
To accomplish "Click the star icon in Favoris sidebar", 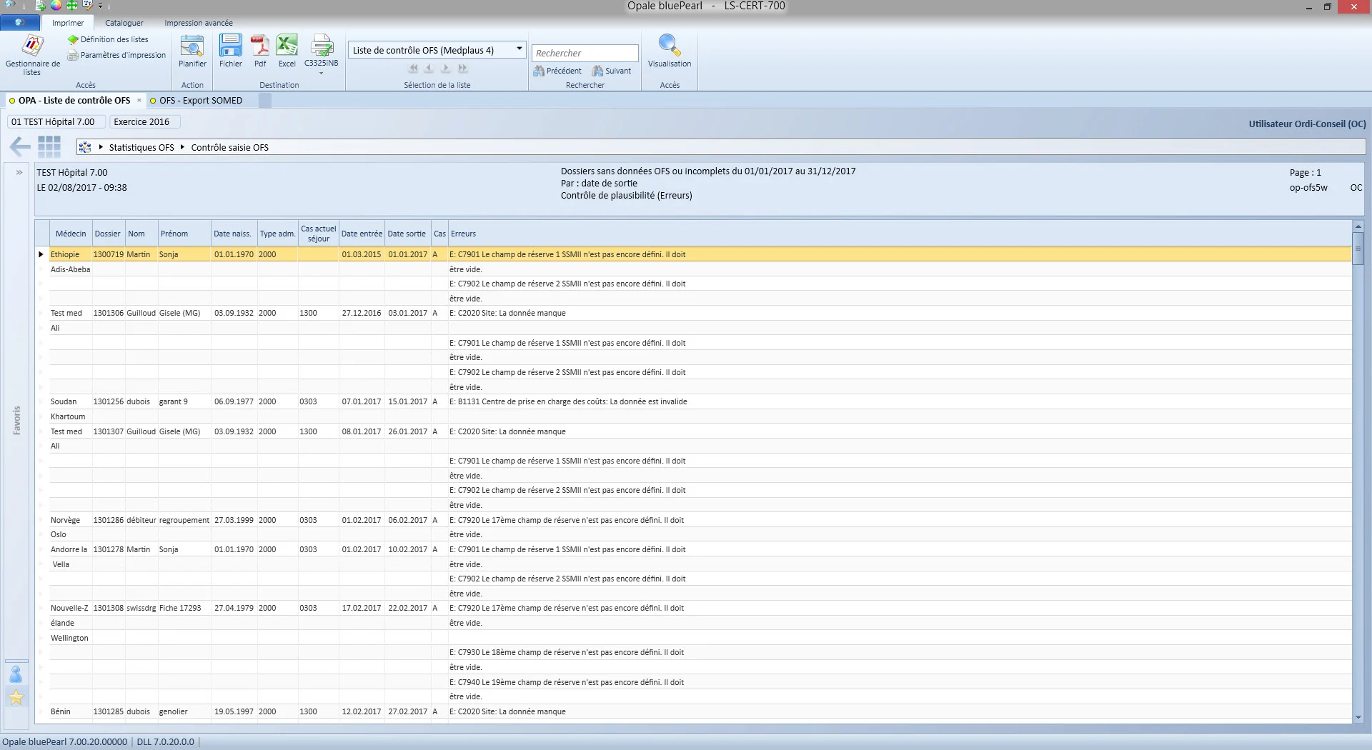I will [x=16, y=697].
